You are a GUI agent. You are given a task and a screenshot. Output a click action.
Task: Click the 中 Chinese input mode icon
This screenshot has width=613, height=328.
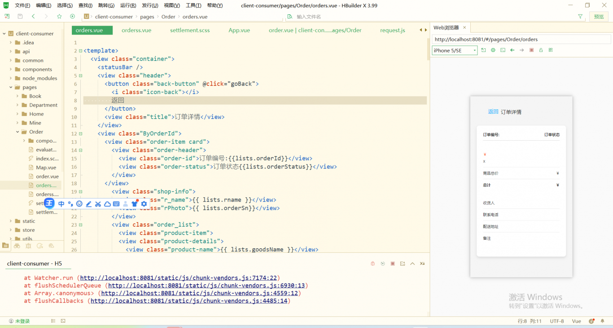61,204
